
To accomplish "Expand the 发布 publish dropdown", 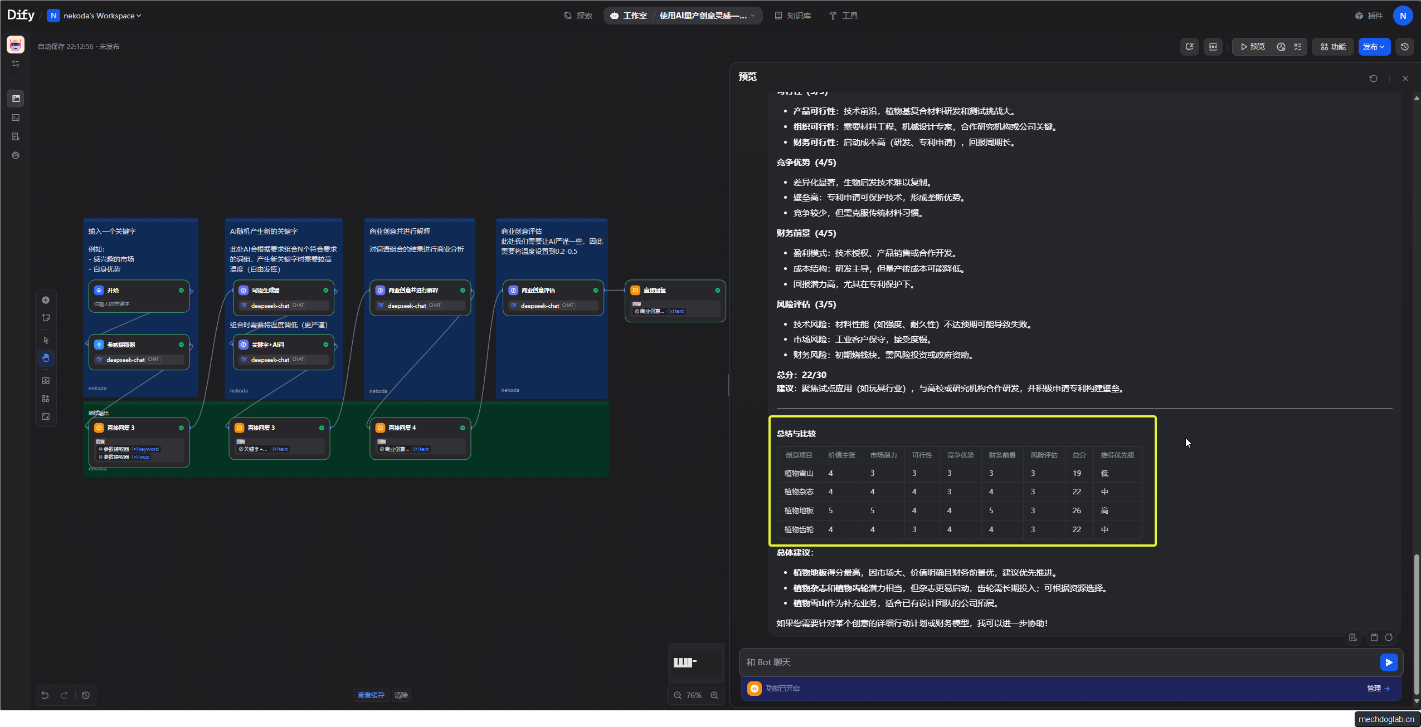I will (x=1374, y=47).
